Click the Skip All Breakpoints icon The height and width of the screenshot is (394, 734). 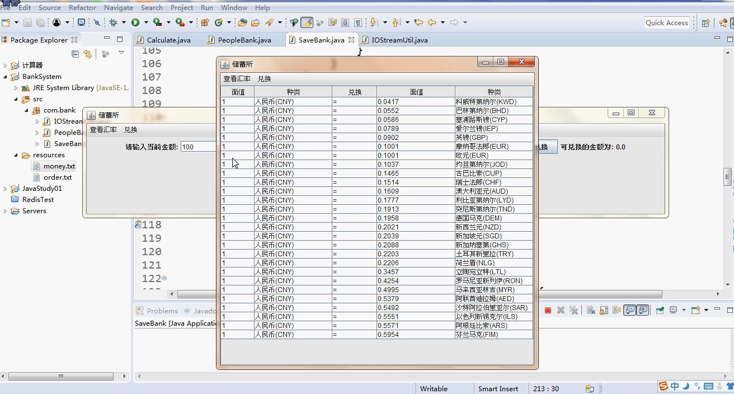coord(97,22)
